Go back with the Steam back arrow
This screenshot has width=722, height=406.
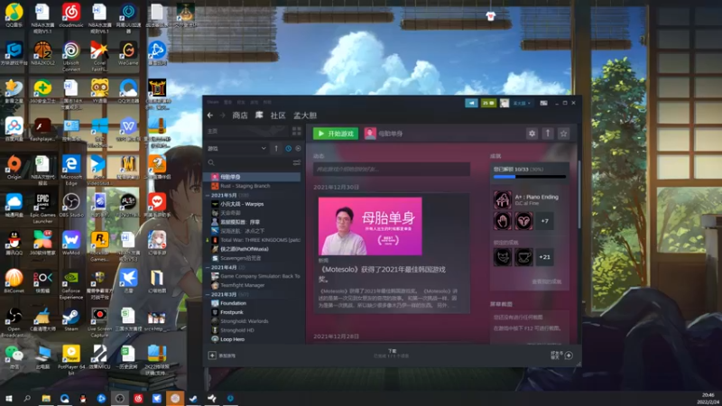click(x=210, y=115)
